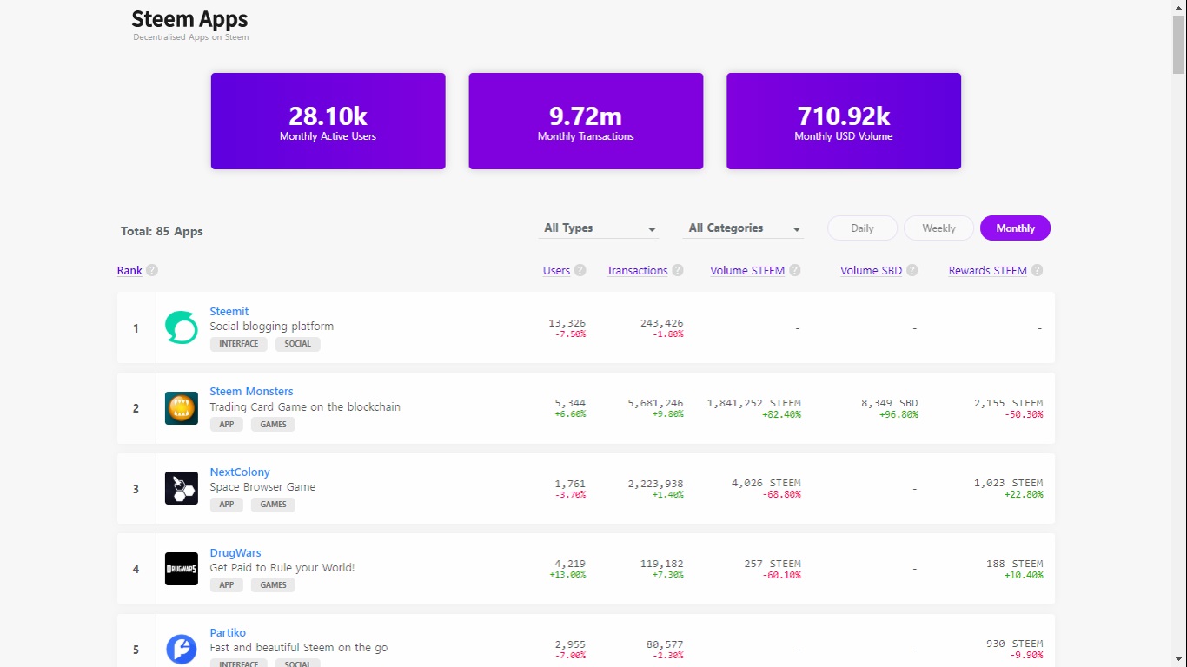
Task: Click Steem Monsters' GAMES tag
Action: 273,425
